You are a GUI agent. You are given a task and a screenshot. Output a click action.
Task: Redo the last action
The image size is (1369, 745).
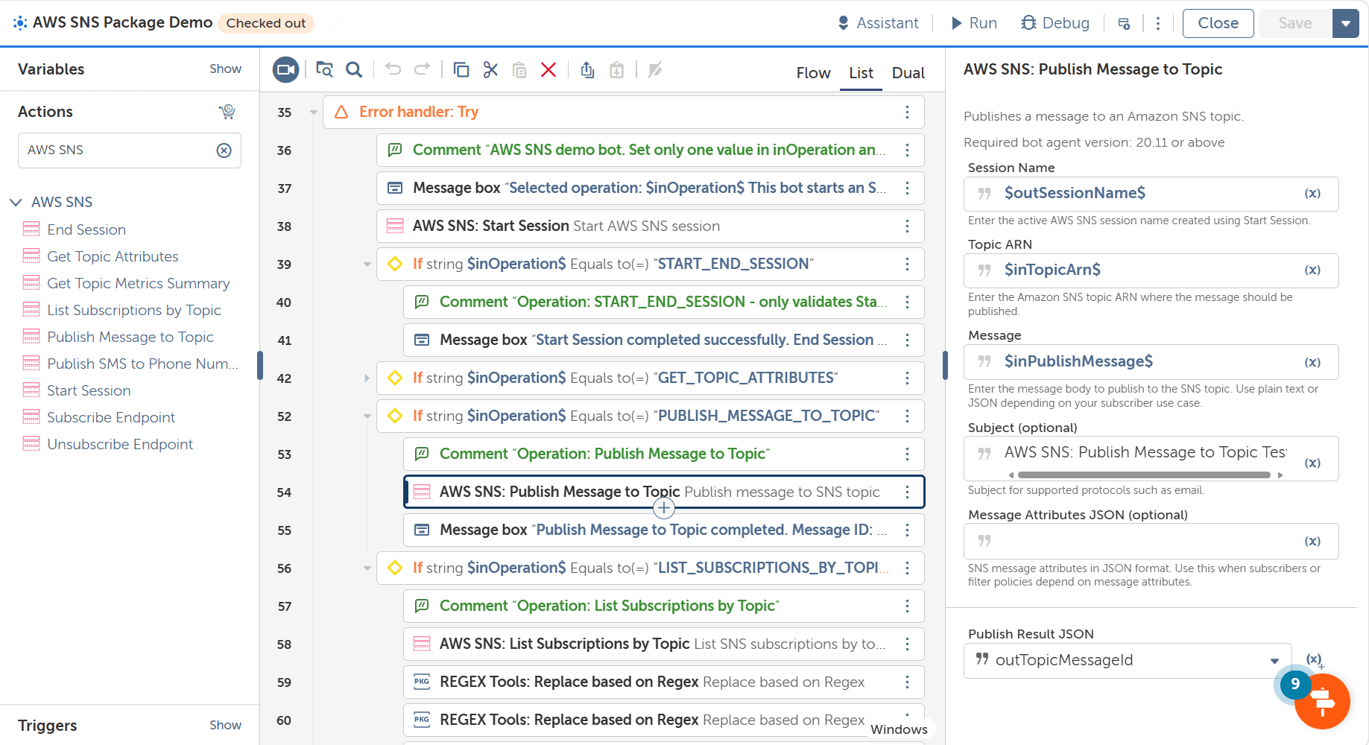click(x=422, y=70)
